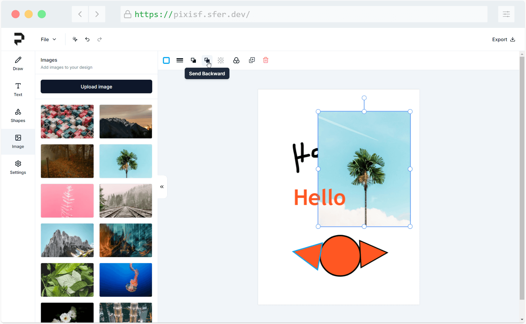The image size is (526, 324).
Task: Select the jellyfish thumbnail
Action: point(126,280)
